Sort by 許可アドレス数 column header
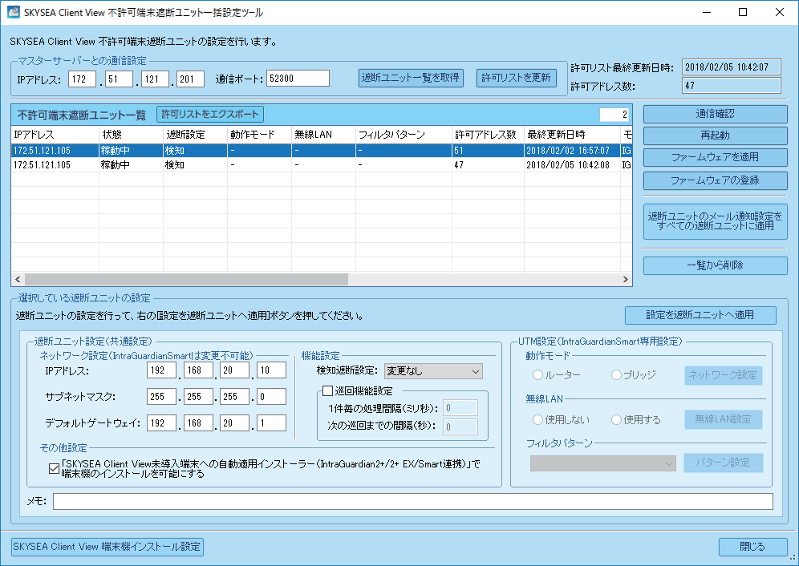 pos(488,135)
